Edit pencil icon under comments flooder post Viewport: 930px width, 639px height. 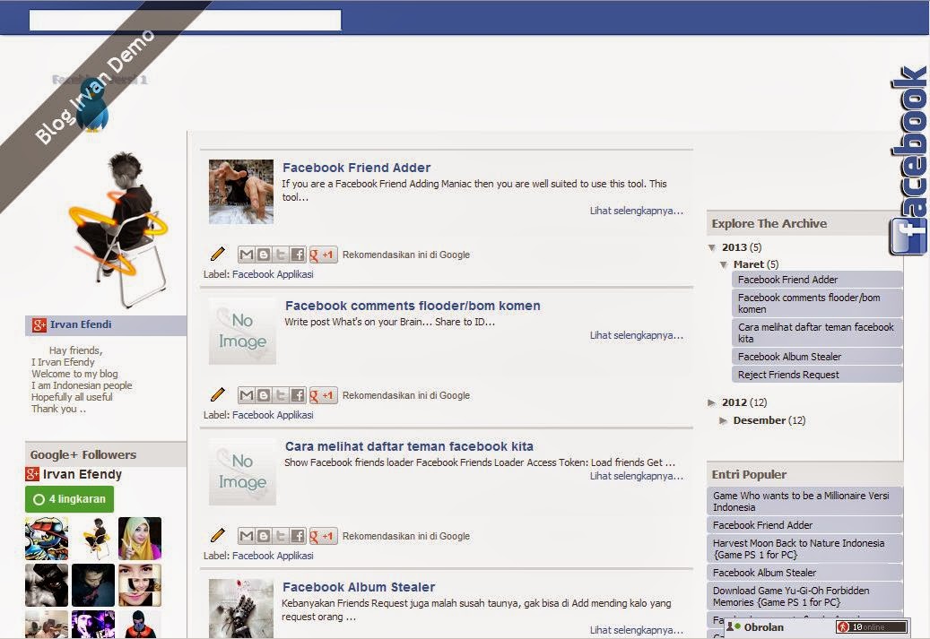(218, 394)
